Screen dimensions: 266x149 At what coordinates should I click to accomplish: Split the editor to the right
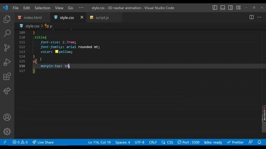(251, 17)
